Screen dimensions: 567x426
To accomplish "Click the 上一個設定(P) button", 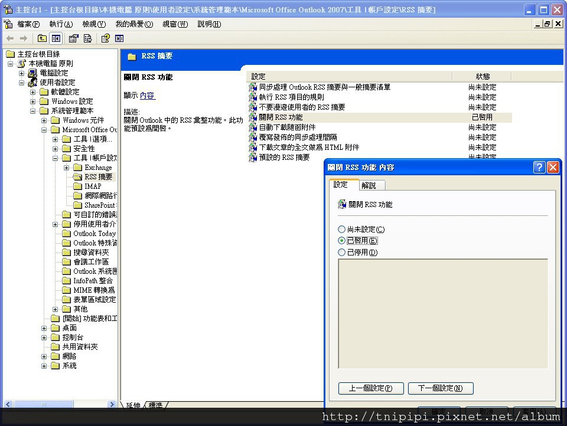I will pos(371,388).
